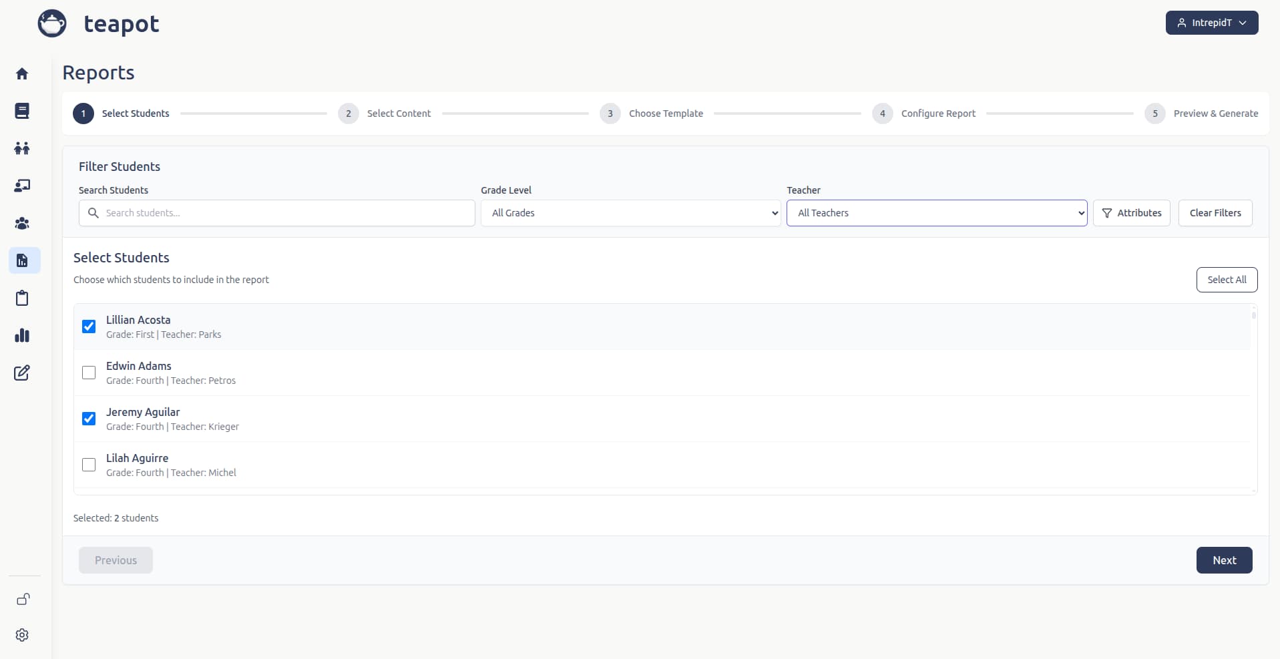
Task: Open the compose/edit sidebar icon
Action: (22, 373)
